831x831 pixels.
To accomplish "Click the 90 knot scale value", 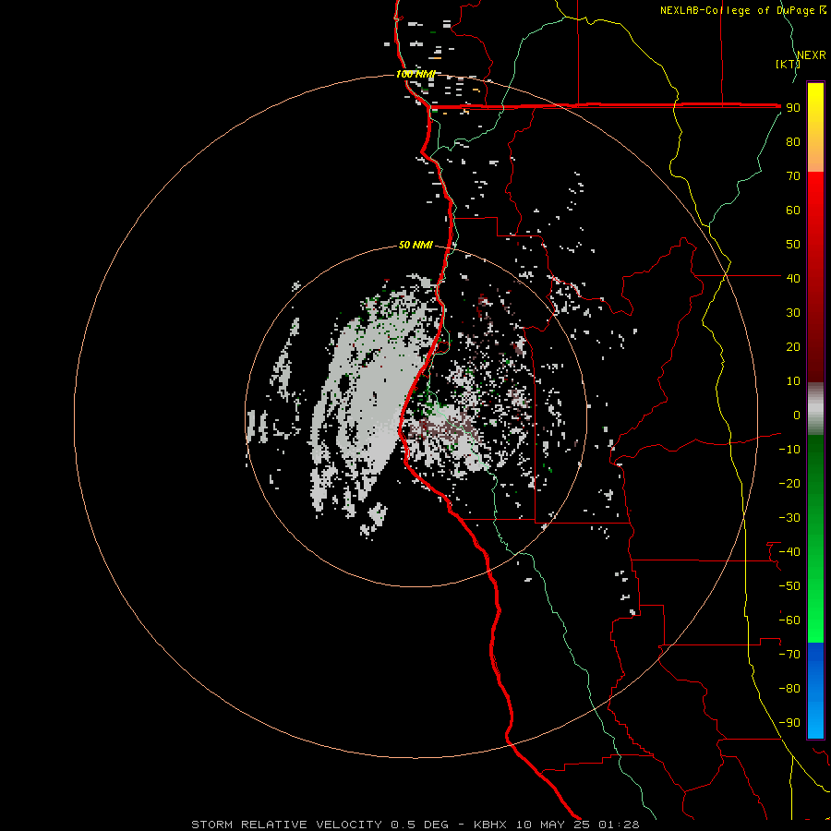I will [x=793, y=108].
